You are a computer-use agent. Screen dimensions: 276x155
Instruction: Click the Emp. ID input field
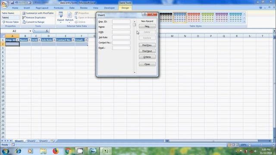pos(121,22)
